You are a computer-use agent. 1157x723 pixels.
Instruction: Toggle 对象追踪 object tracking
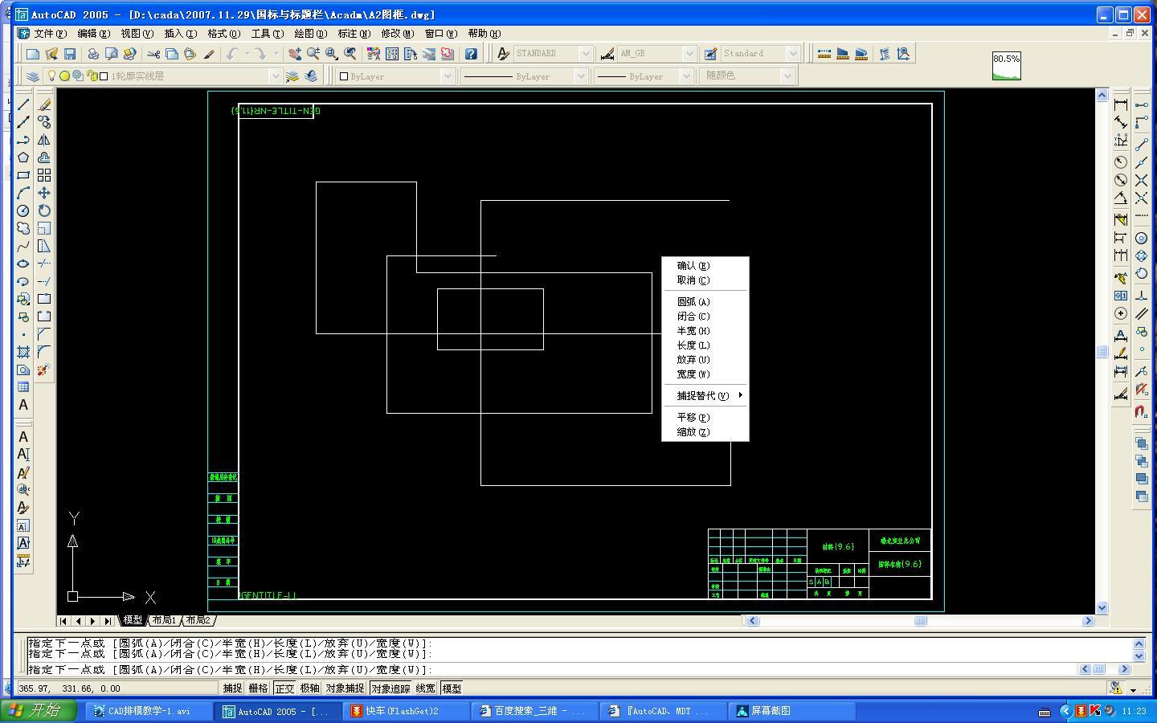pyautogui.click(x=390, y=688)
